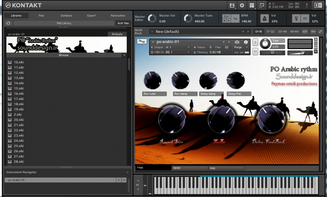Refresh the library list
Screen dimensions: 327x197
[x=8, y=23]
